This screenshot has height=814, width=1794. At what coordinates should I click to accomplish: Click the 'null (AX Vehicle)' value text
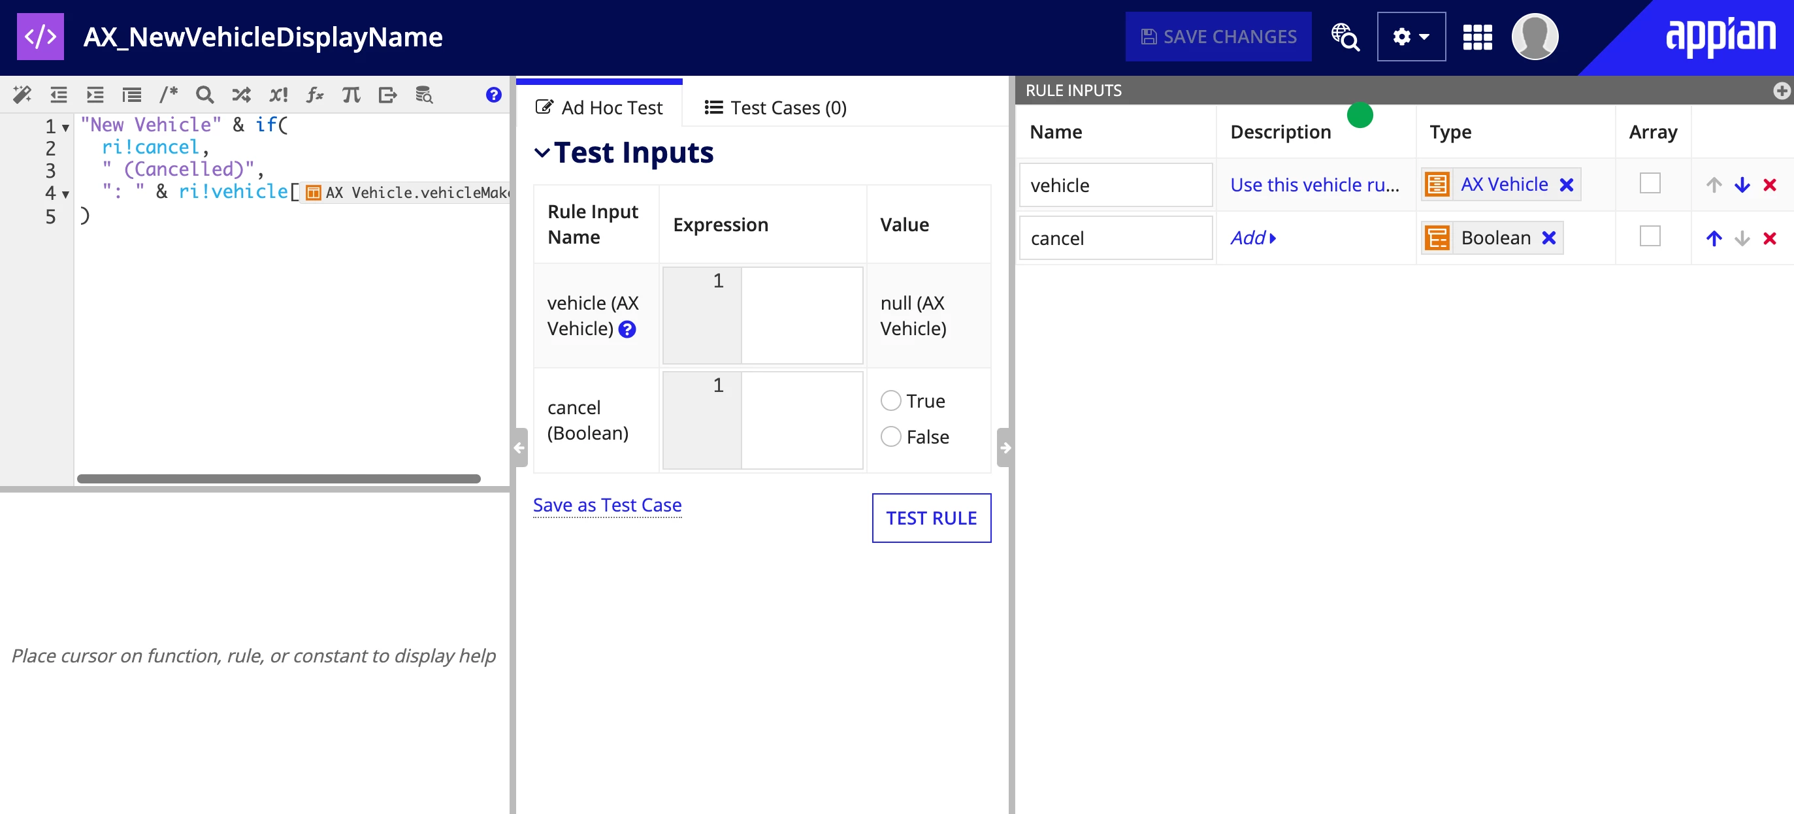click(913, 316)
